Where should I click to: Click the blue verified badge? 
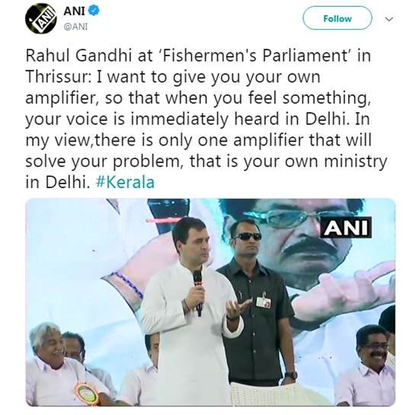(94, 11)
